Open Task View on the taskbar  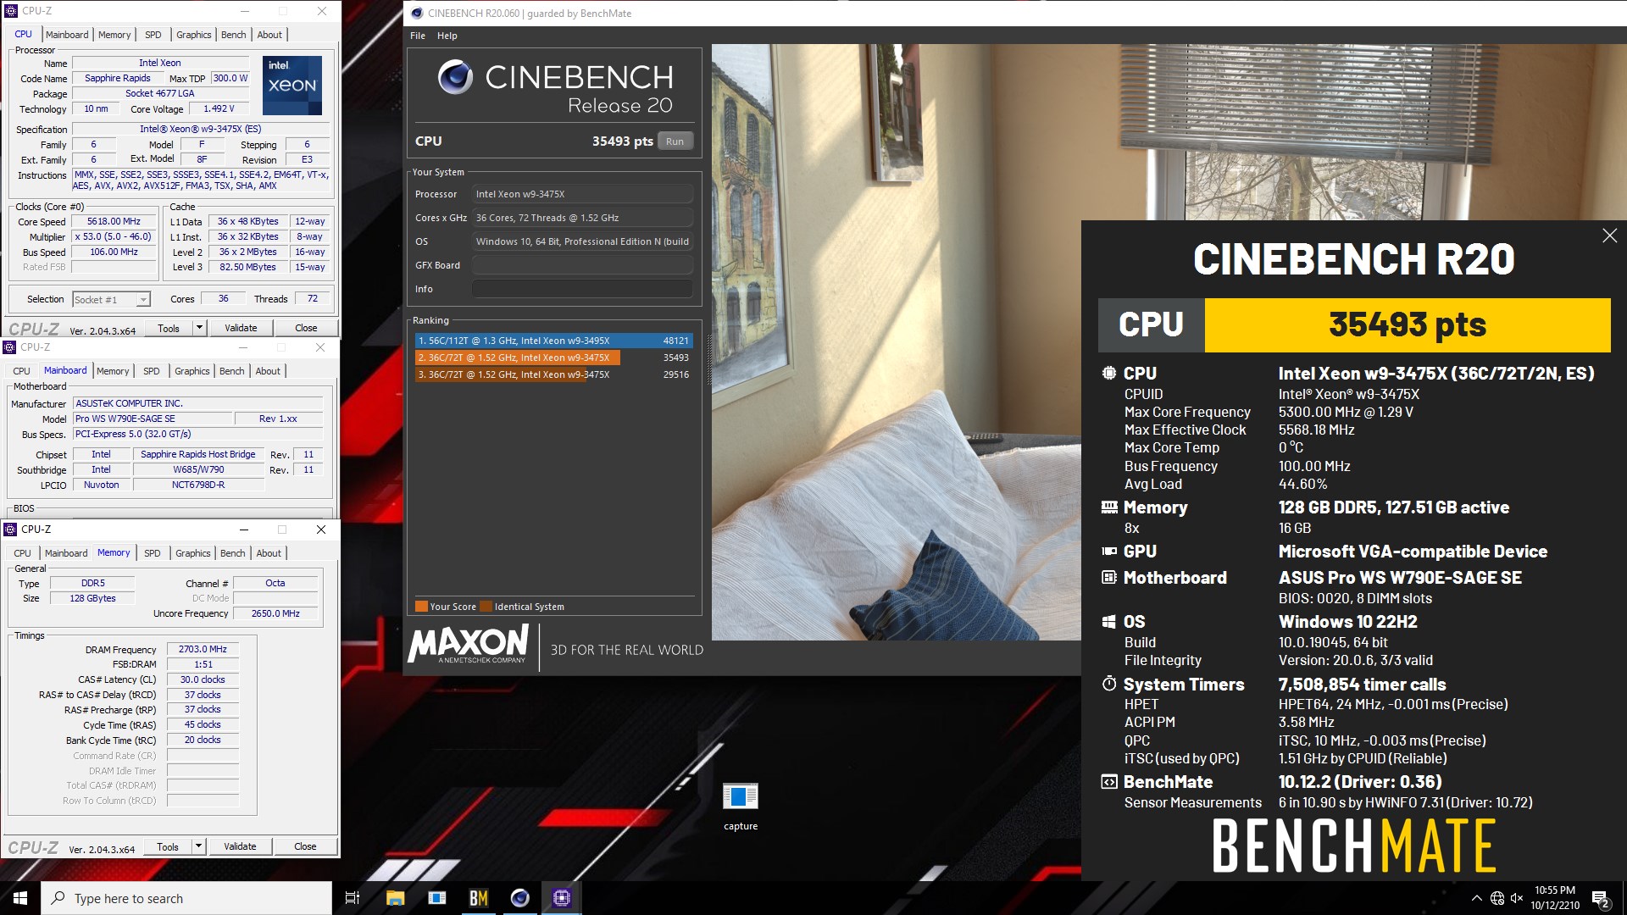[353, 898]
